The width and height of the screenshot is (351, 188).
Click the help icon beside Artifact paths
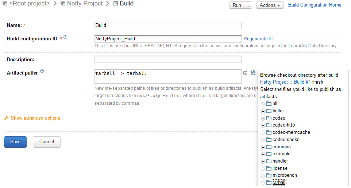(x=42, y=71)
